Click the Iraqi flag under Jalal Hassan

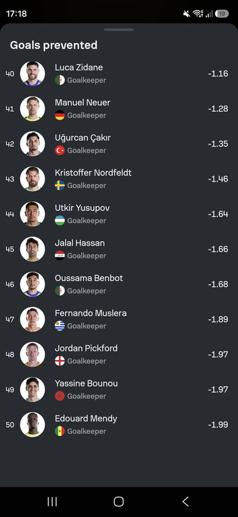click(x=59, y=255)
